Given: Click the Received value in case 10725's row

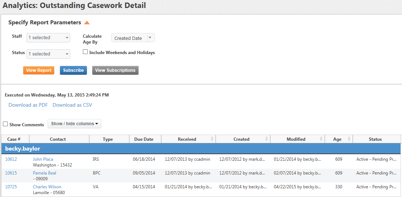Looking at the screenshot, I should (188, 187).
